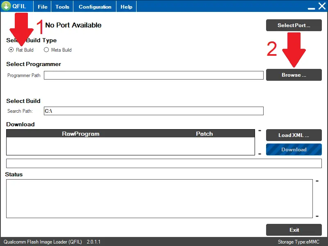328x246 pixels.
Task: Click inside the Status log box
Action: point(159,198)
